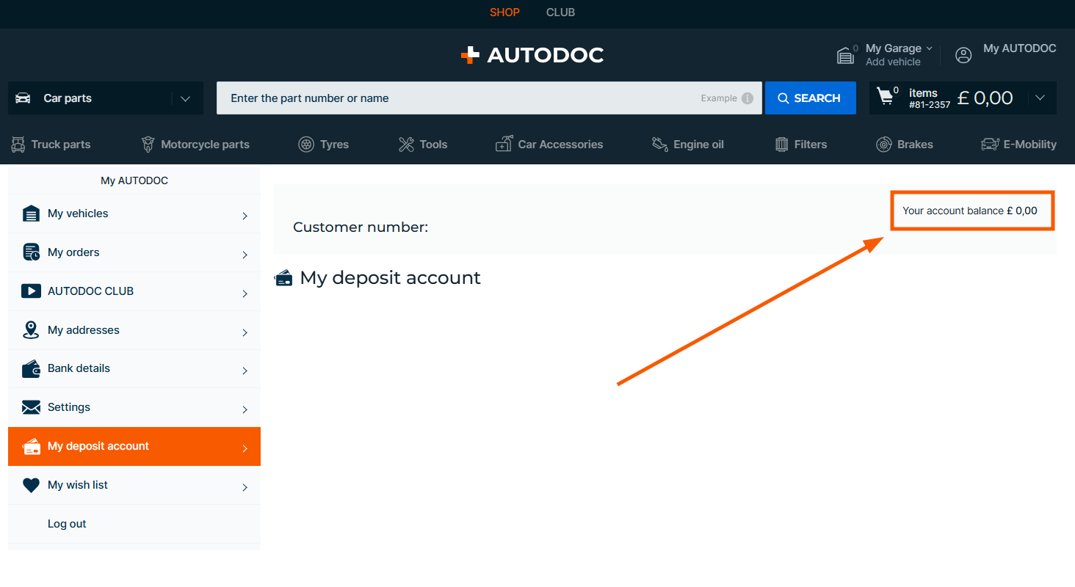Screen dimensions: 1075x587
Task: Click the Tools wrench icon
Action: tap(406, 145)
